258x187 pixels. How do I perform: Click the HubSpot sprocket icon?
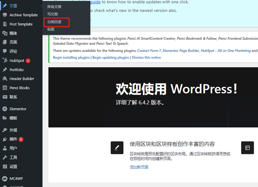(x=5, y=60)
